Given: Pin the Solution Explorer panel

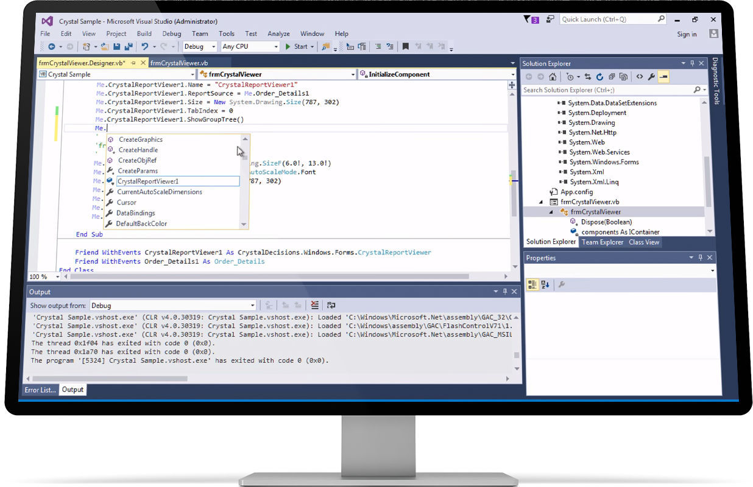Looking at the screenshot, I should tap(693, 63).
